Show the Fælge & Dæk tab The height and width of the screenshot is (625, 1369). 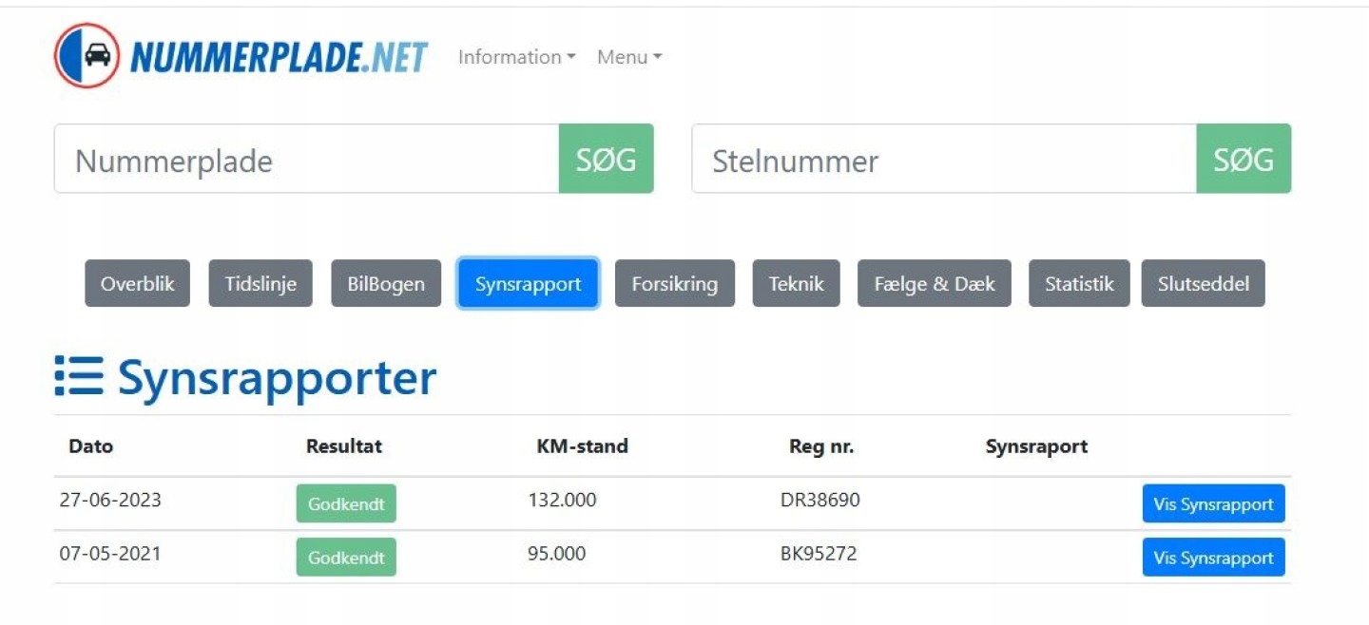934,283
